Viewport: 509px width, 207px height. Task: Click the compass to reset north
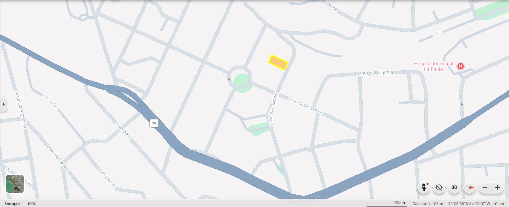[x=470, y=187]
